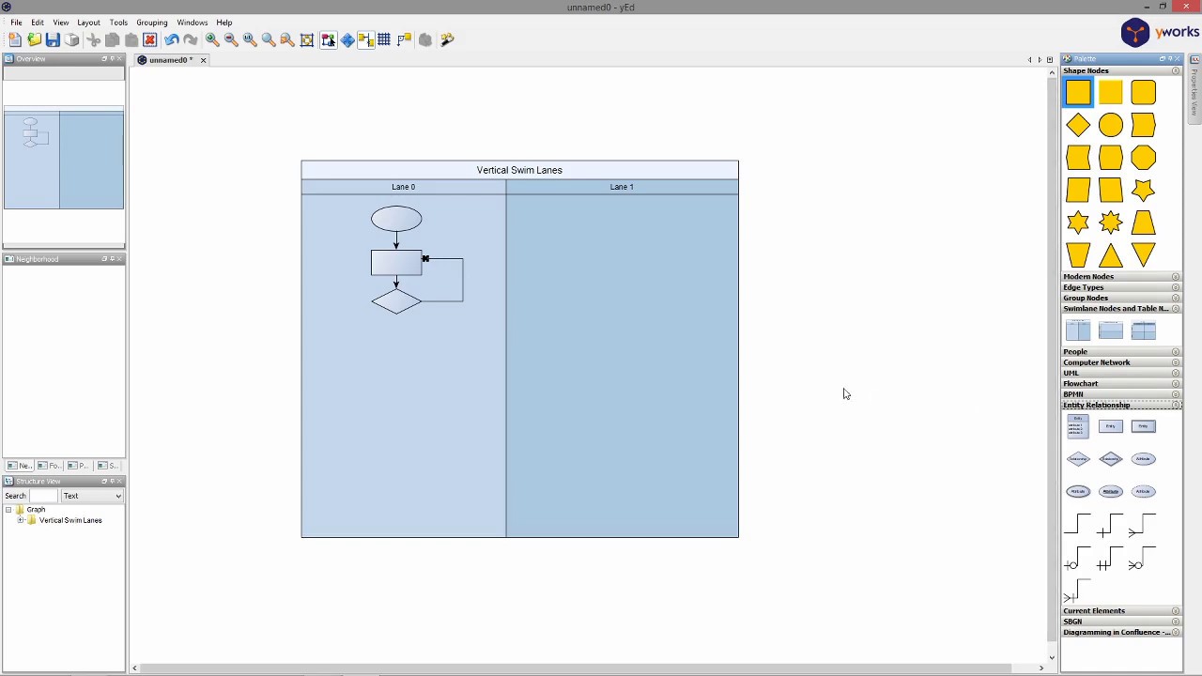Viewport: 1202px width, 676px height.
Task: Click the Lane 0 header
Action: coord(404,187)
